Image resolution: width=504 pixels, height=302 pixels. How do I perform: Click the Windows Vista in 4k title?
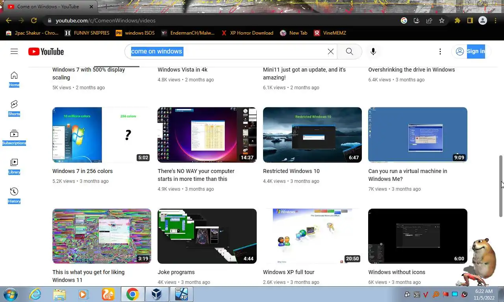pos(182,70)
